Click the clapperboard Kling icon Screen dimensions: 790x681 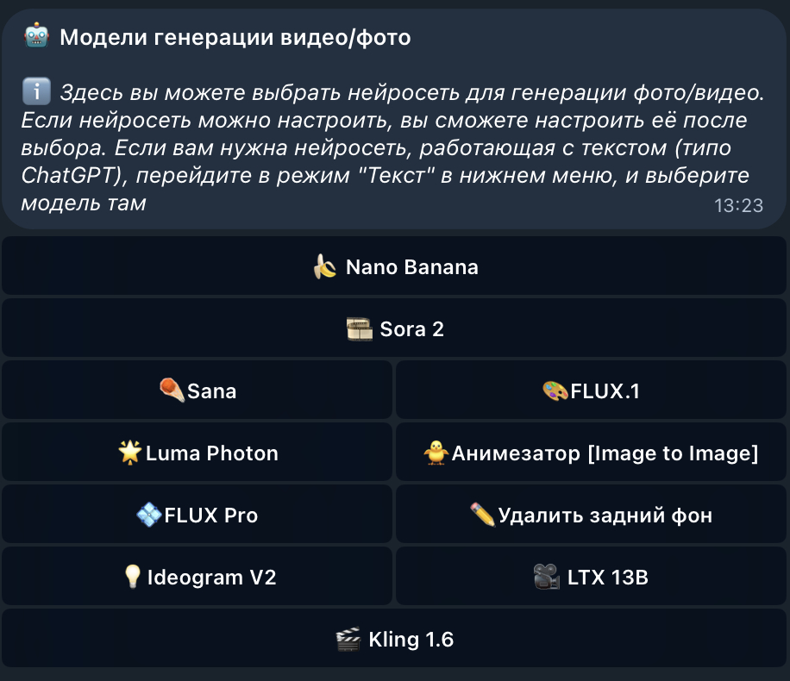click(348, 640)
